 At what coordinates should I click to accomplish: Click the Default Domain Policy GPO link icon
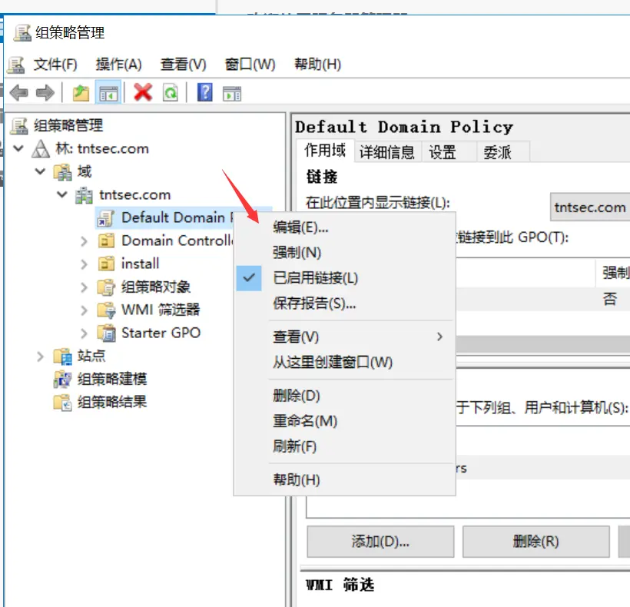coord(106,218)
